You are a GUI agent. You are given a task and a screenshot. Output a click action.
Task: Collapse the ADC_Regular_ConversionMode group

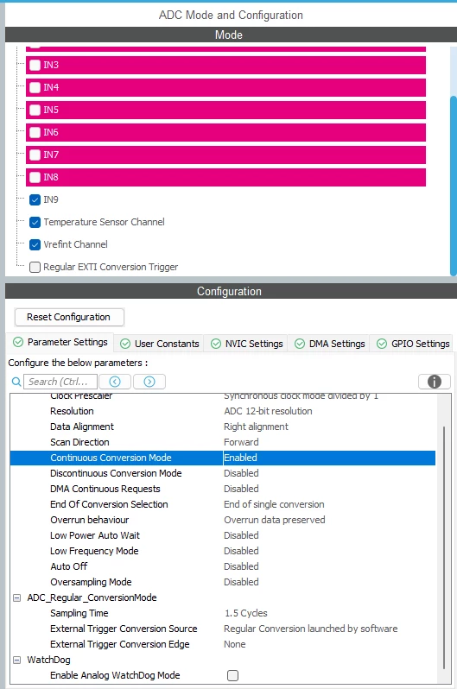click(16, 597)
